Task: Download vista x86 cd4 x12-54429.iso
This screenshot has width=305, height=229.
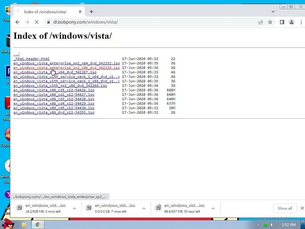Action: coord(54,103)
